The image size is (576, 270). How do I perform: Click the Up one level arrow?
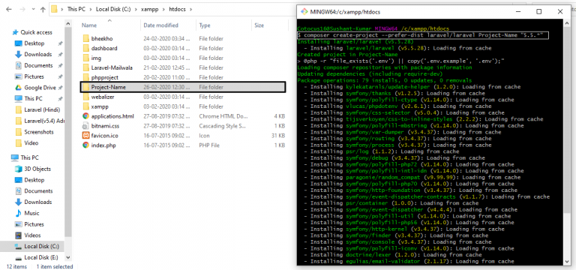43,10
